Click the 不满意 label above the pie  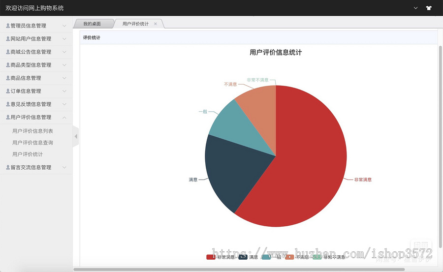coord(230,84)
